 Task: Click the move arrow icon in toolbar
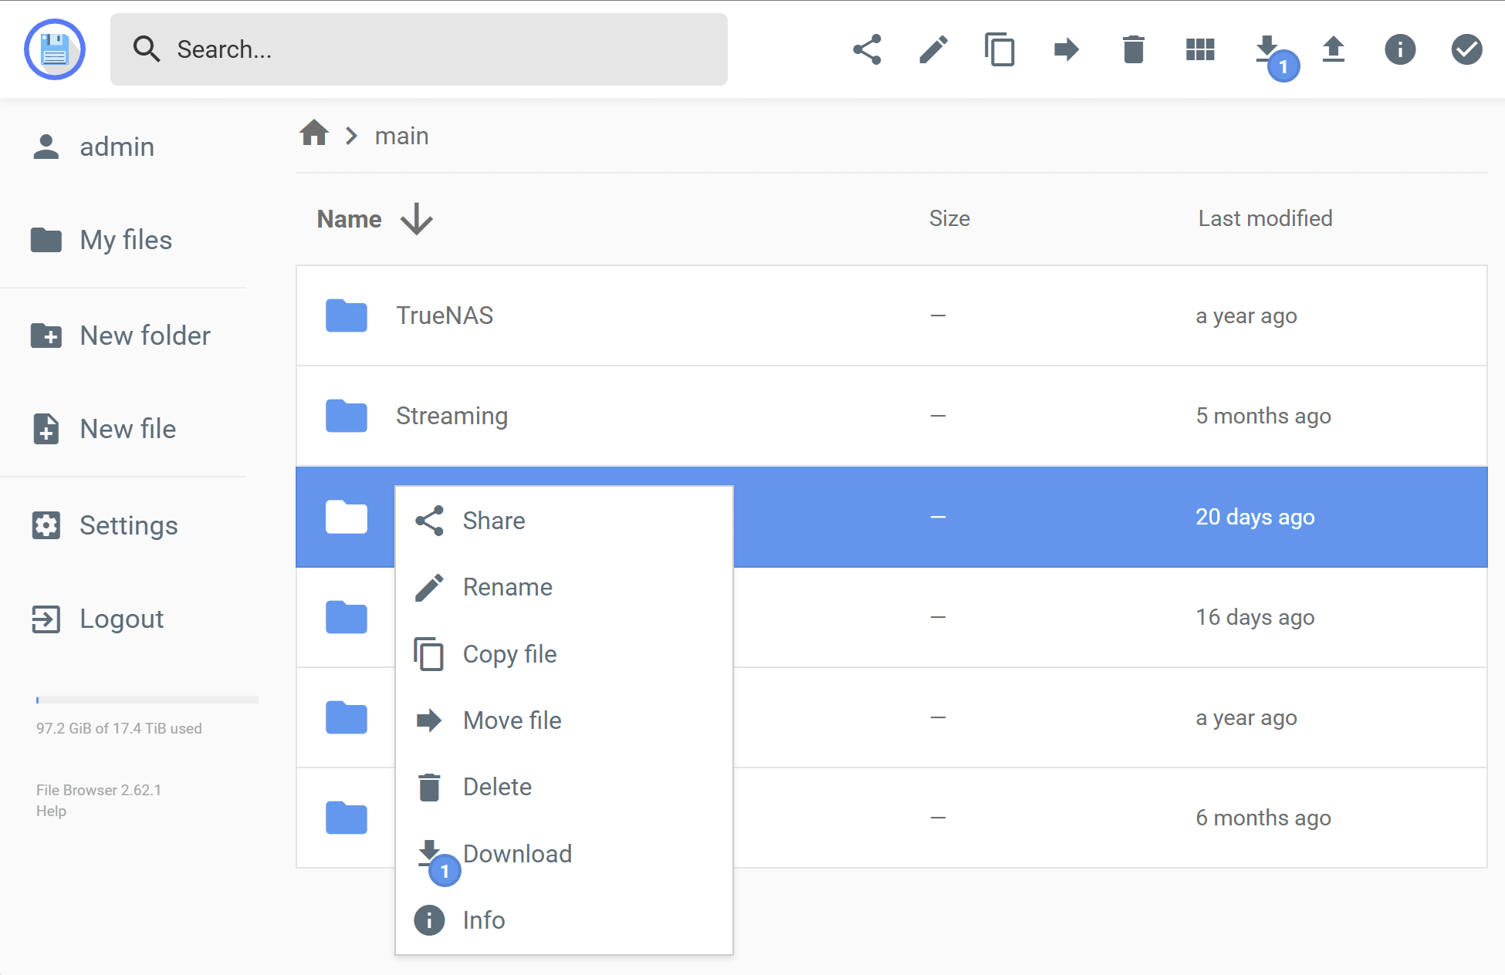[1066, 49]
